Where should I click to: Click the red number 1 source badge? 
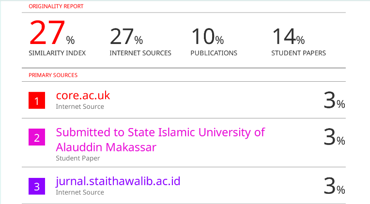[37, 101]
